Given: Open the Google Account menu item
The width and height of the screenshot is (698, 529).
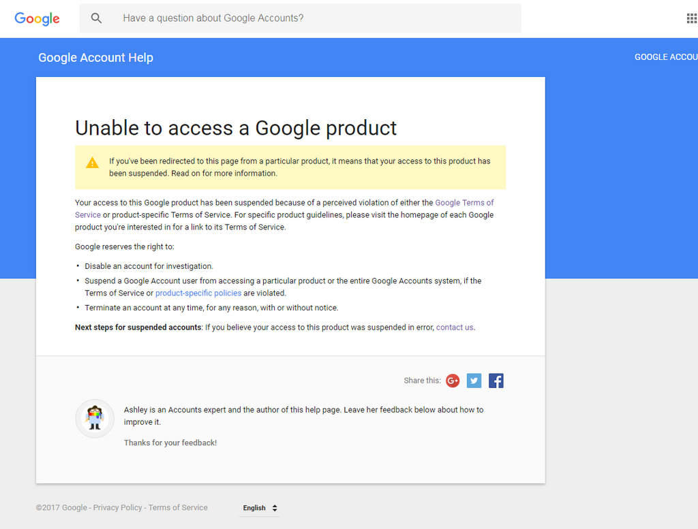Looking at the screenshot, I should coord(665,57).
